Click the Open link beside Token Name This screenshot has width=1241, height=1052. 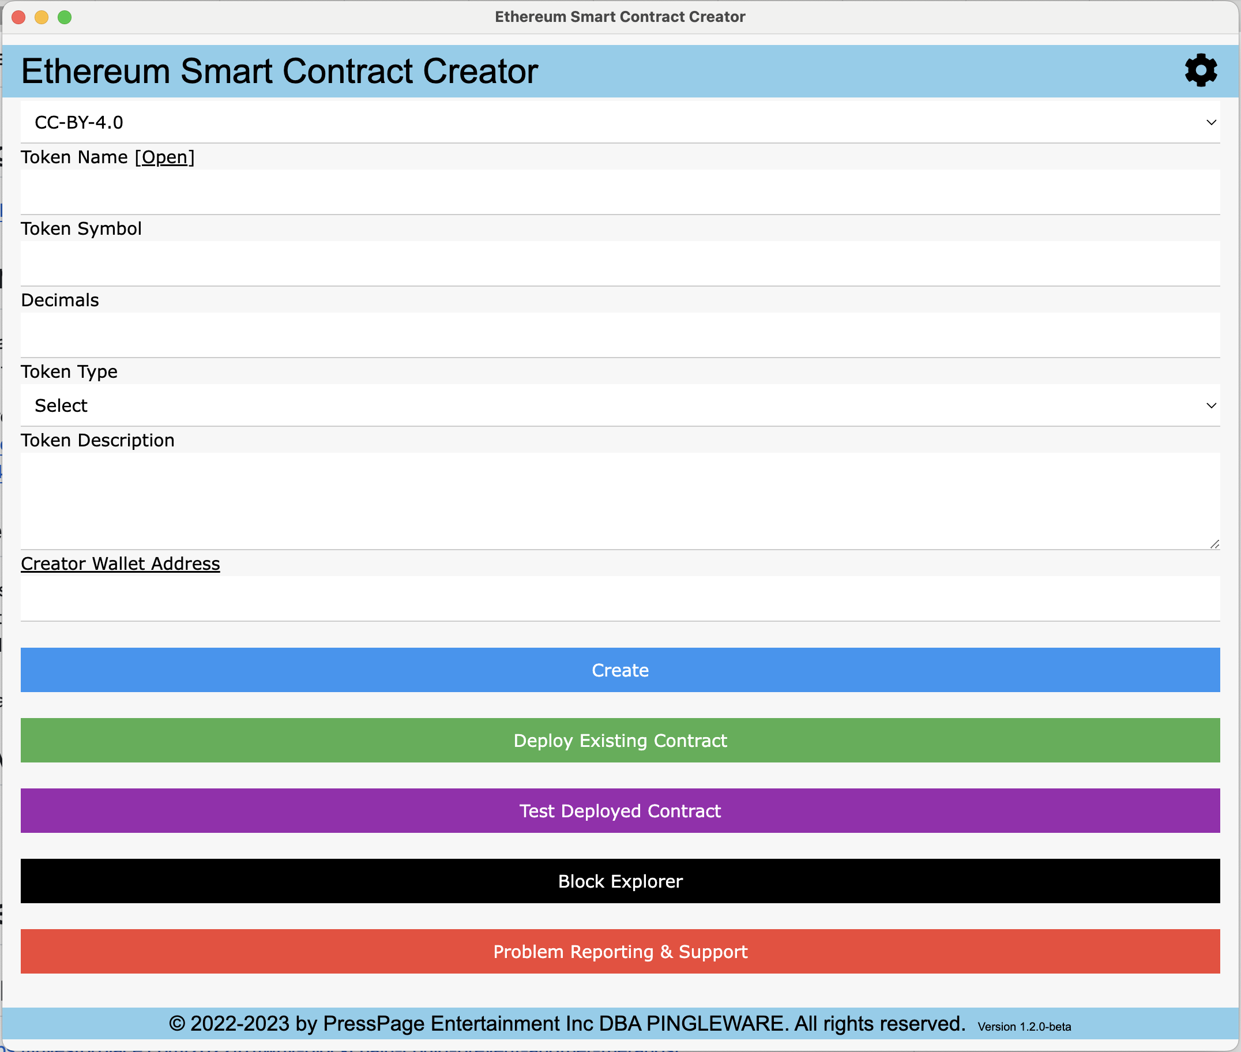164,157
